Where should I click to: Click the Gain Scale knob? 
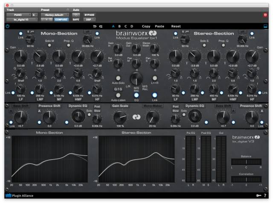pos(120,117)
